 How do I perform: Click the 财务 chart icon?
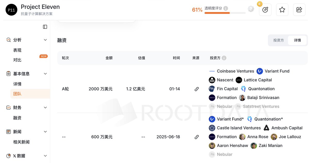[8, 107]
